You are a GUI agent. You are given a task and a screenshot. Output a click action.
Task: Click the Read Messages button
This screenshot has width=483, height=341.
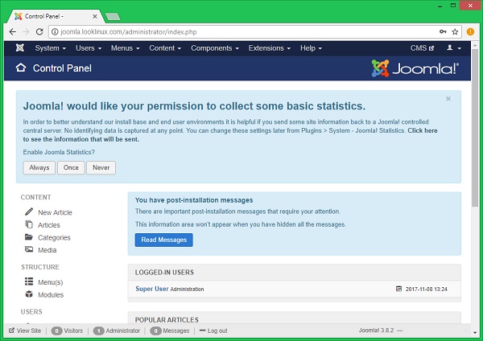[x=164, y=240]
